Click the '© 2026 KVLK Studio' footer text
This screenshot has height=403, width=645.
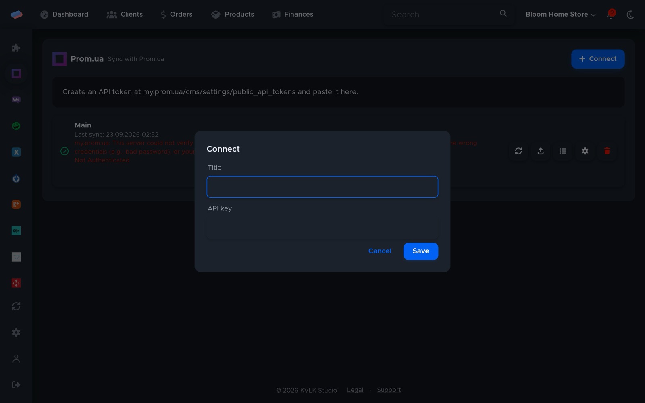[x=306, y=390]
